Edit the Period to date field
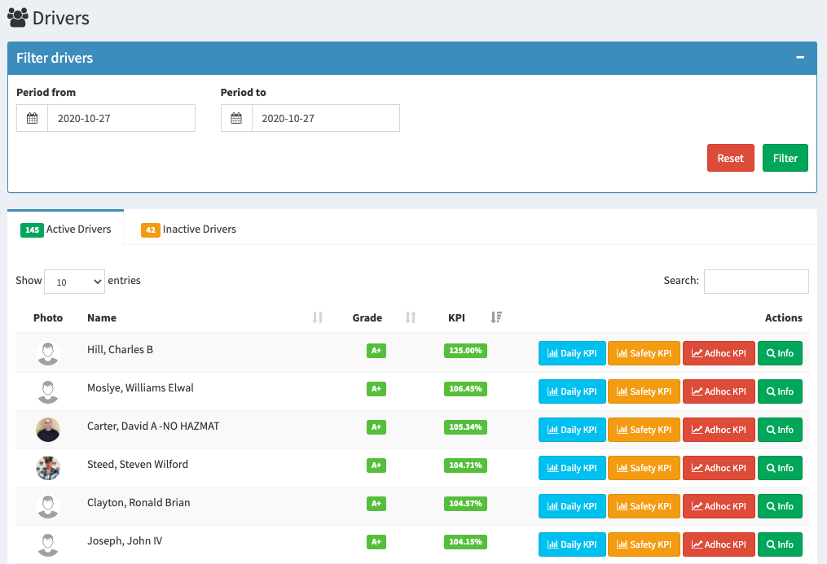The width and height of the screenshot is (827, 564). [x=325, y=118]
